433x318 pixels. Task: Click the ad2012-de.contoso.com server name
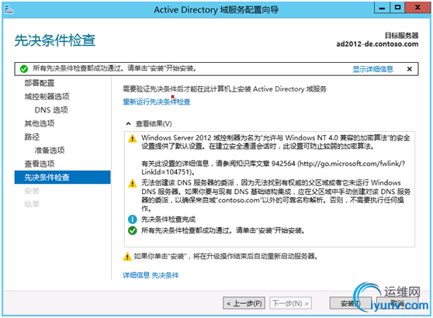tap(377, 44)
